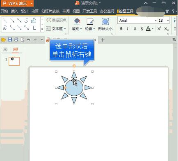This screenshot has width=178, height=161.
Task: Select the dot-ended connector line
Action: [12, 28]
